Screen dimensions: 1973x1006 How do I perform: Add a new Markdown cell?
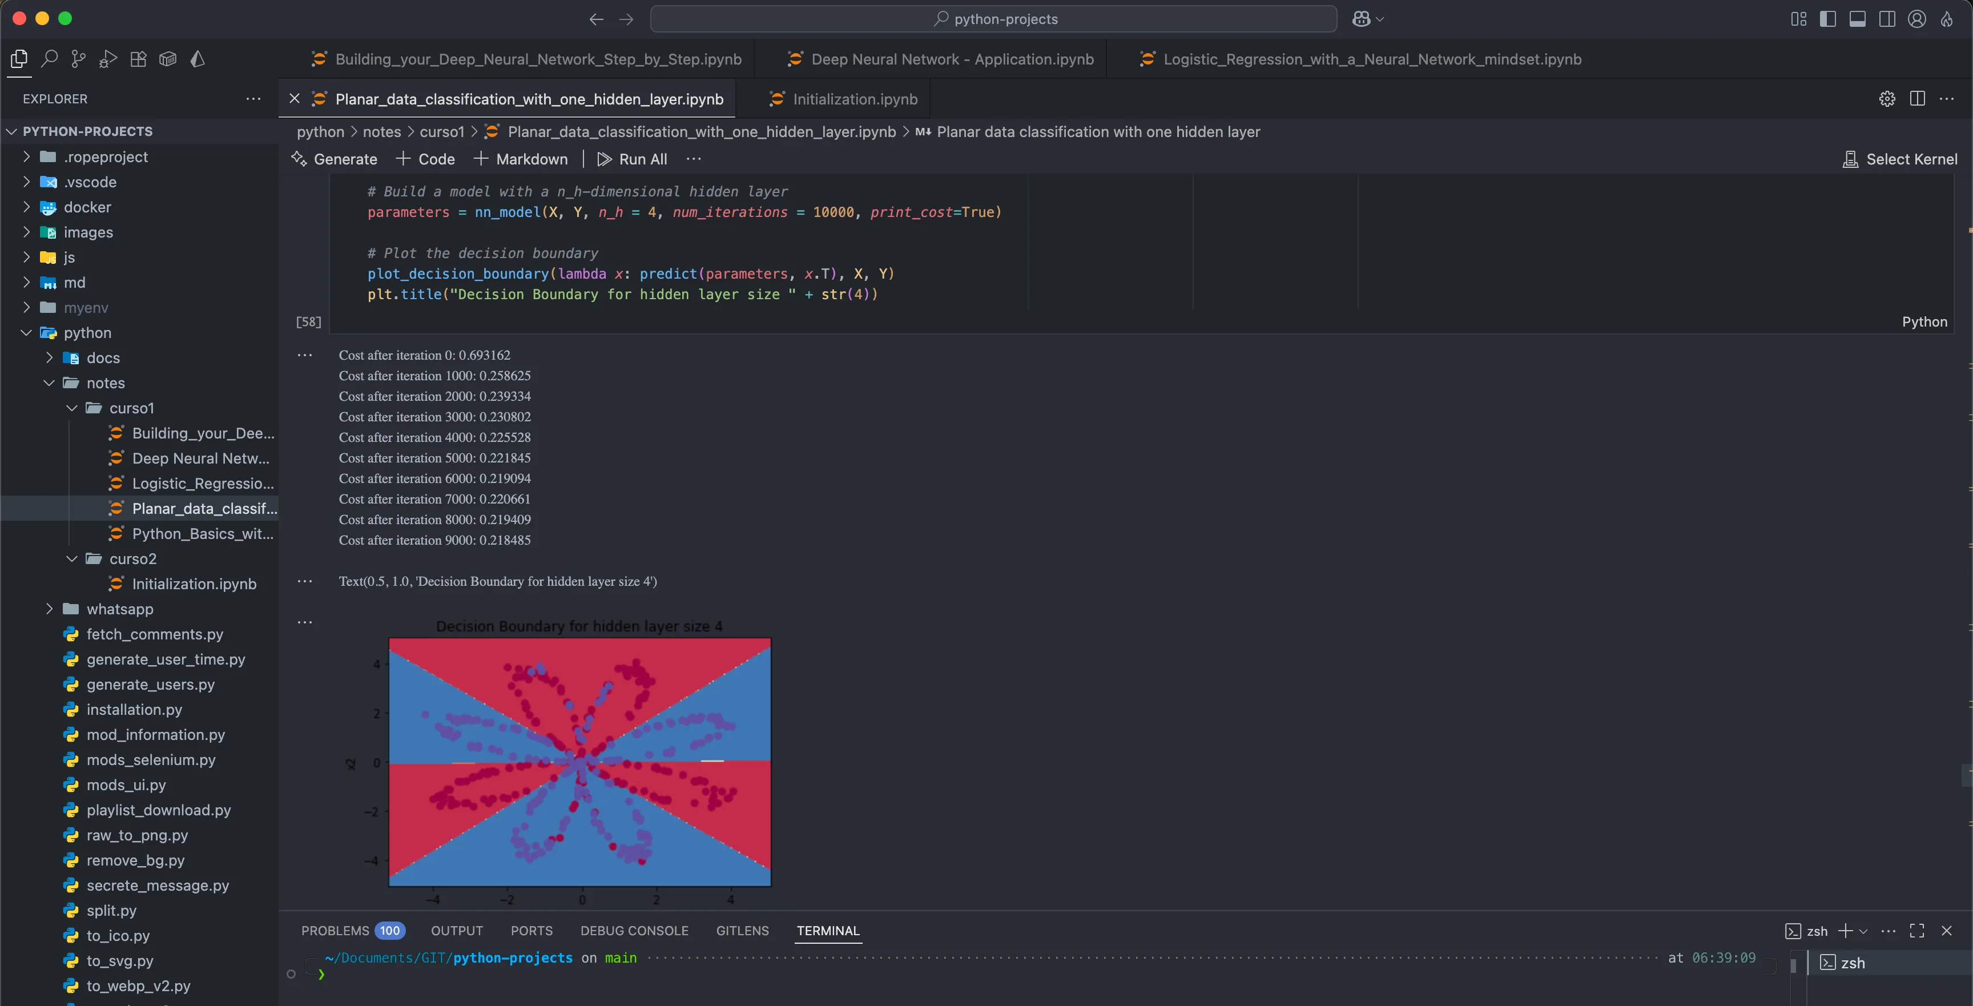[x=521, y=159]
